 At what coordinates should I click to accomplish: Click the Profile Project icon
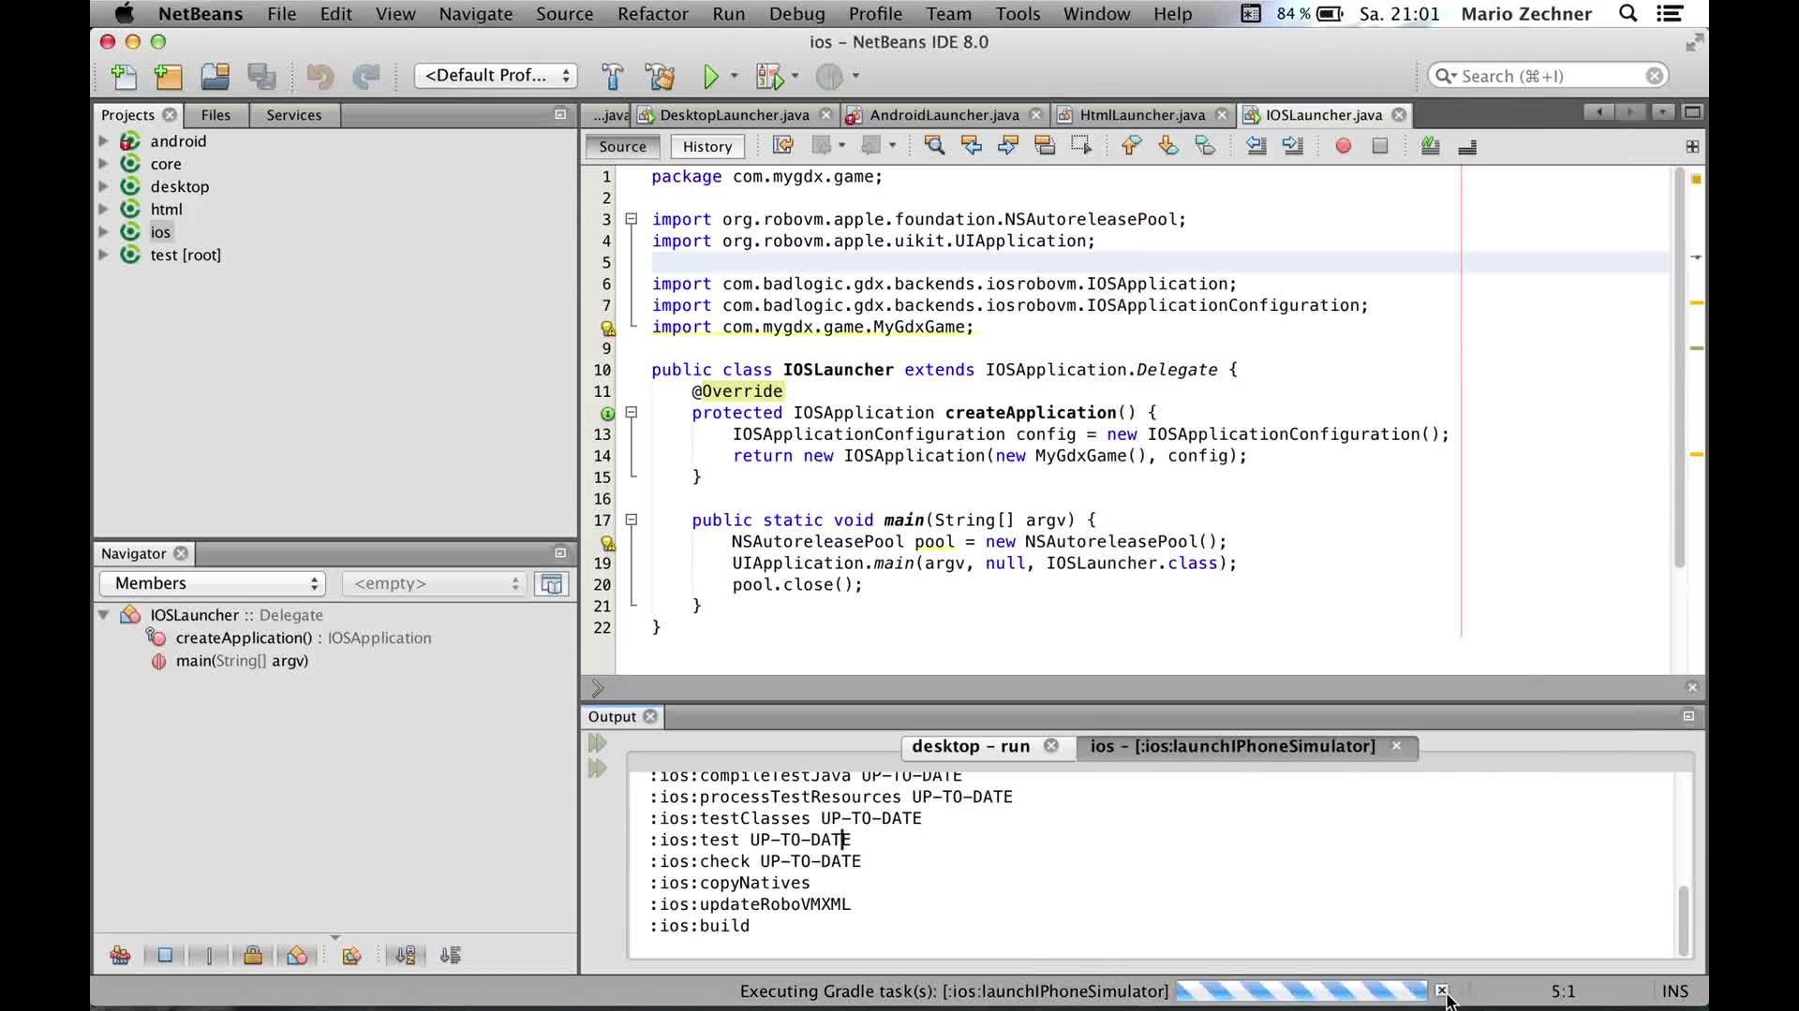829,76
